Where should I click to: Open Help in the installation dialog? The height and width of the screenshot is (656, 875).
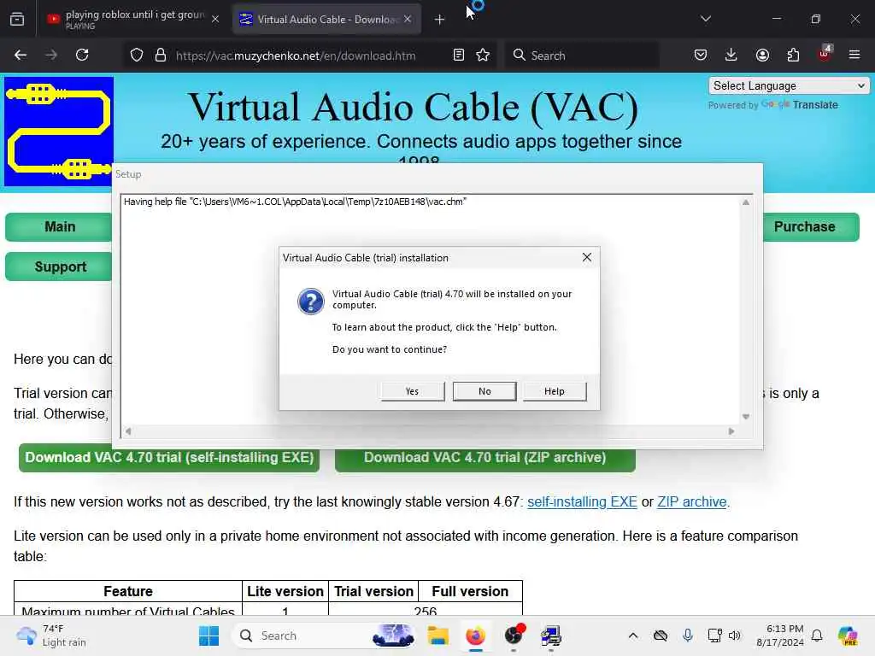tap(554, 391)
